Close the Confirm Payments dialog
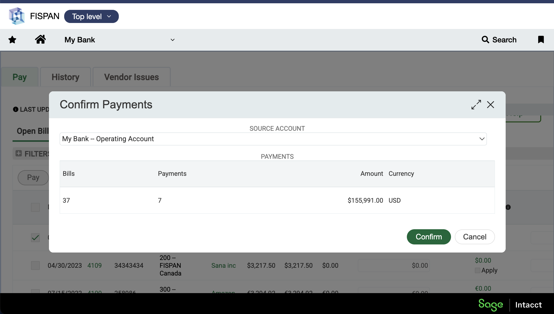Screen dimensions: 554x314 pos(490,105)
